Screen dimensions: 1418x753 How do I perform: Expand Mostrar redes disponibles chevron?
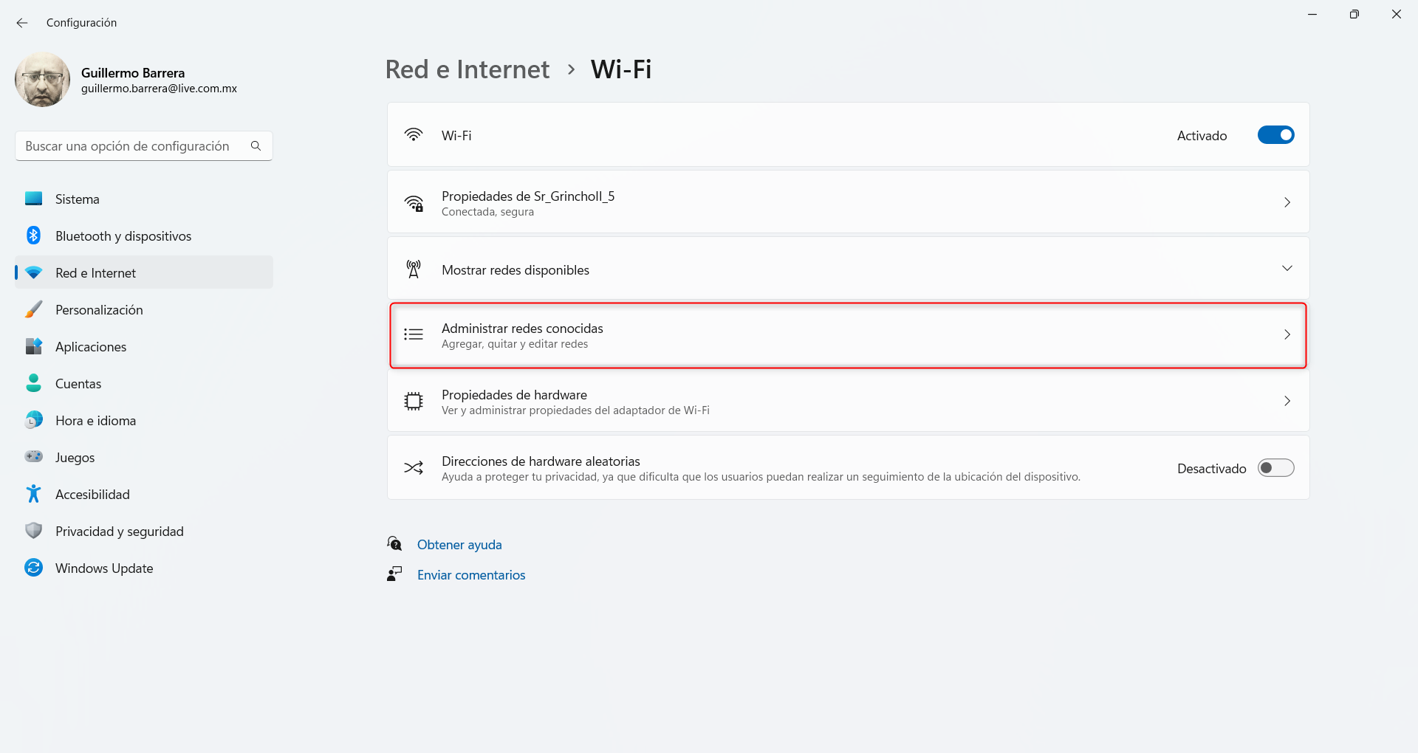click(x=1287, y=269)
